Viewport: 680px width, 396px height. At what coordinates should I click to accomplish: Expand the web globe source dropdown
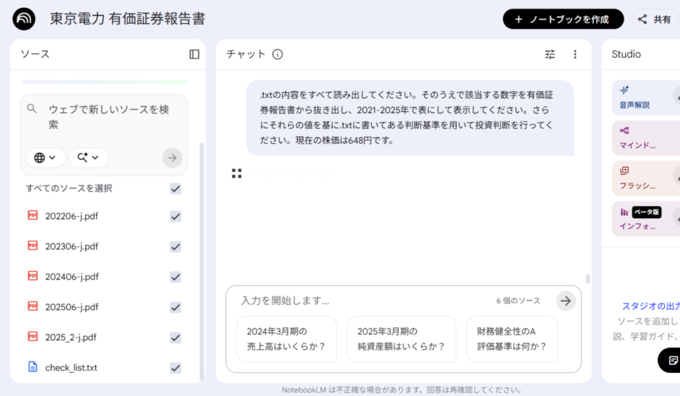(45, 157)
